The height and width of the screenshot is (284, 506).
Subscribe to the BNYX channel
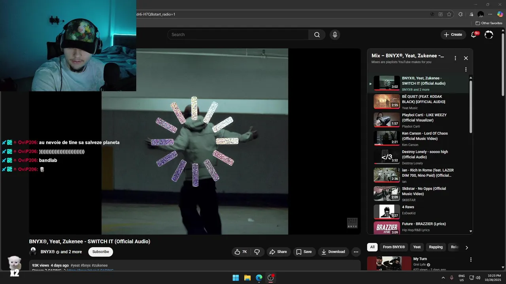click(x=100, y=252)
